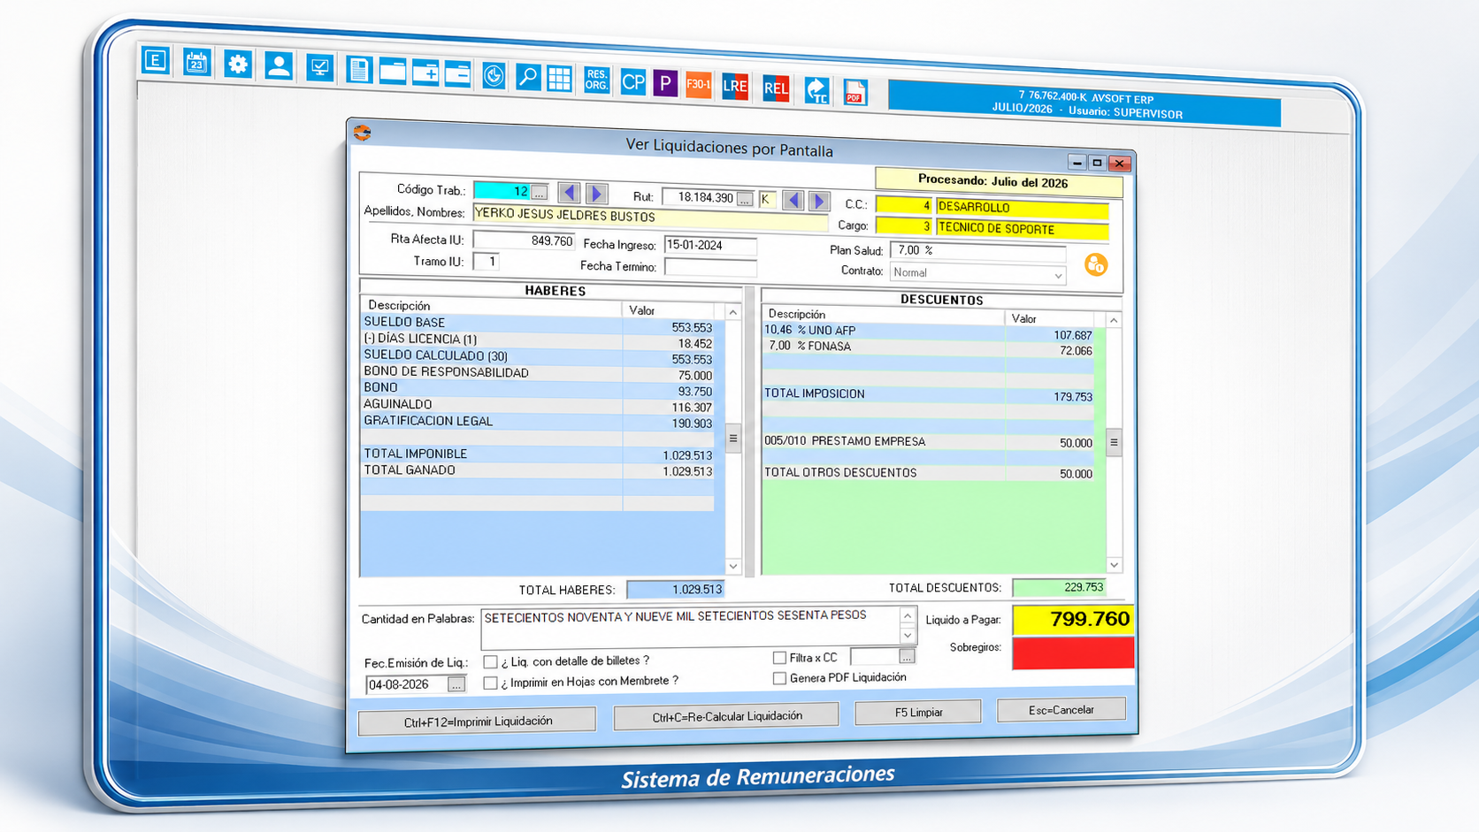Open the settings gear toolbar icon
Screen dimensions: 1479x832
click(237, 65)
